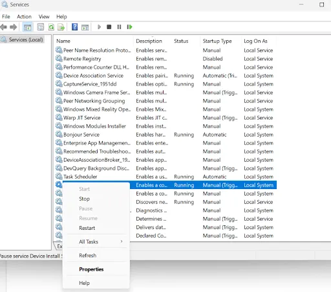Click the Pause Service toolbar icon
Image resolution: width=331 pixels, height=292 pixels.
[x=119, y=27]
